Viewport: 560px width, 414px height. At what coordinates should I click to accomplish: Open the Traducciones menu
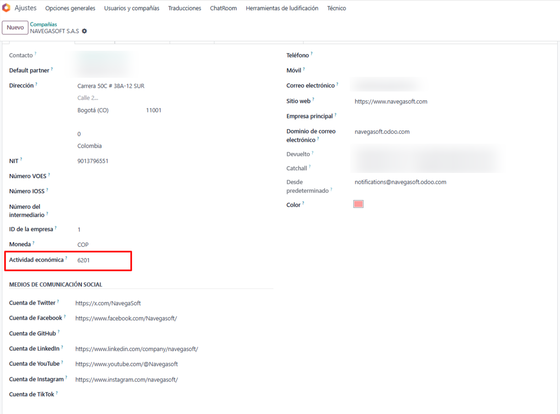(185, 8)
